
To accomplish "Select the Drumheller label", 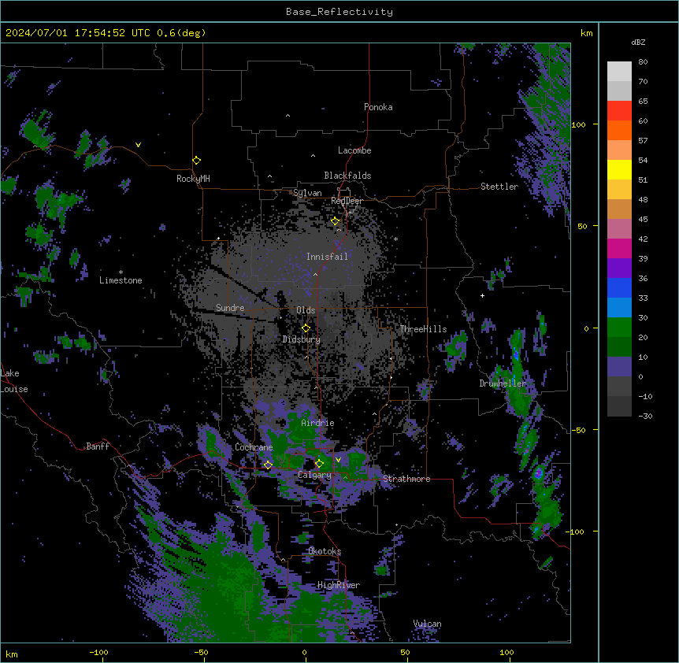I will tap(503, 383).
